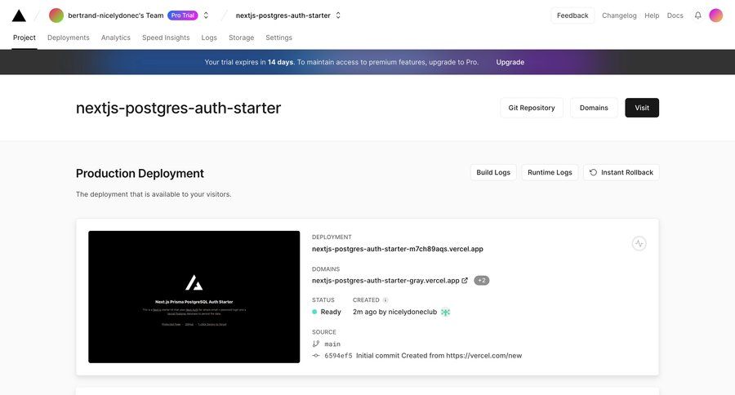Click the Instant Rollback button
735x395 pixels.
point(621,172)
